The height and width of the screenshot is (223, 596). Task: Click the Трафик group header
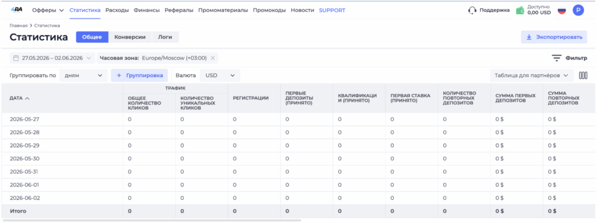(x=175, y=88)
